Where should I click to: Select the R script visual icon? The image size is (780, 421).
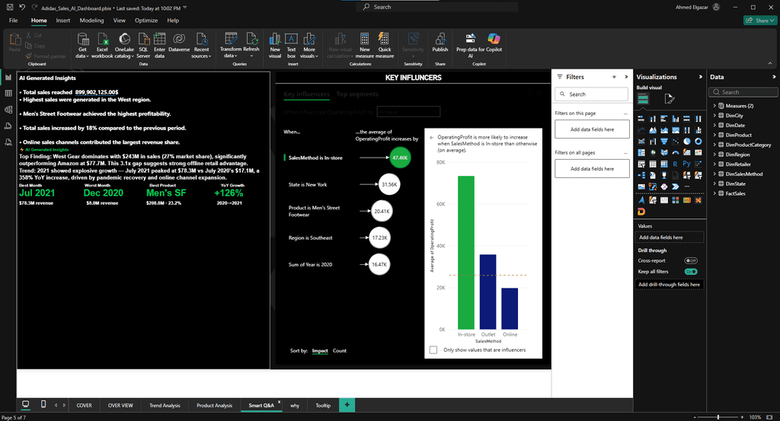[675, 164]
